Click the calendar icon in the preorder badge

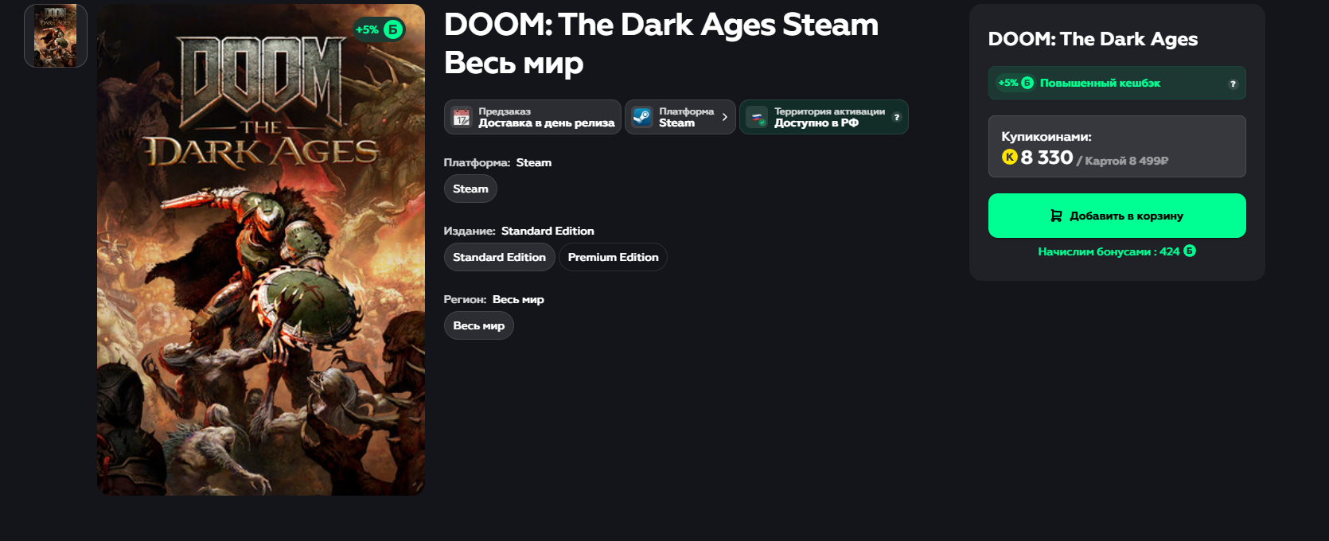pyautogui.click(x=462, y=117)
